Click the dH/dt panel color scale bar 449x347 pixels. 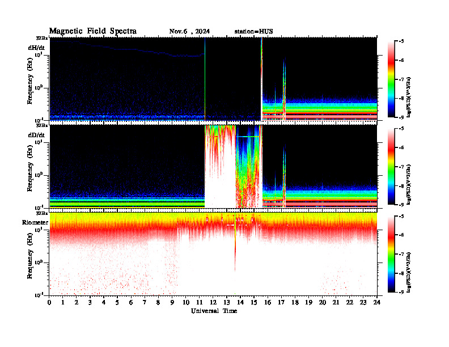click(391, 79)
